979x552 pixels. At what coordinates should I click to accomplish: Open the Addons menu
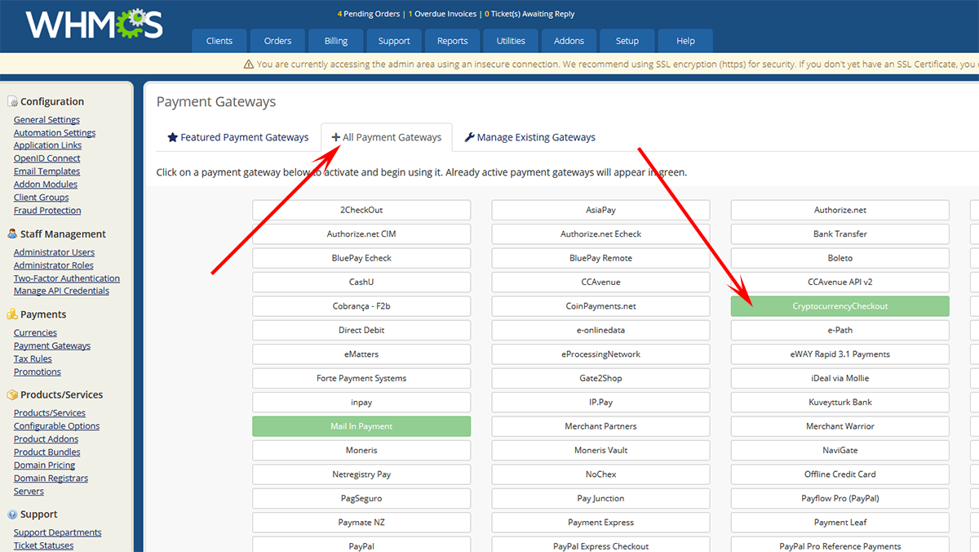569,41
